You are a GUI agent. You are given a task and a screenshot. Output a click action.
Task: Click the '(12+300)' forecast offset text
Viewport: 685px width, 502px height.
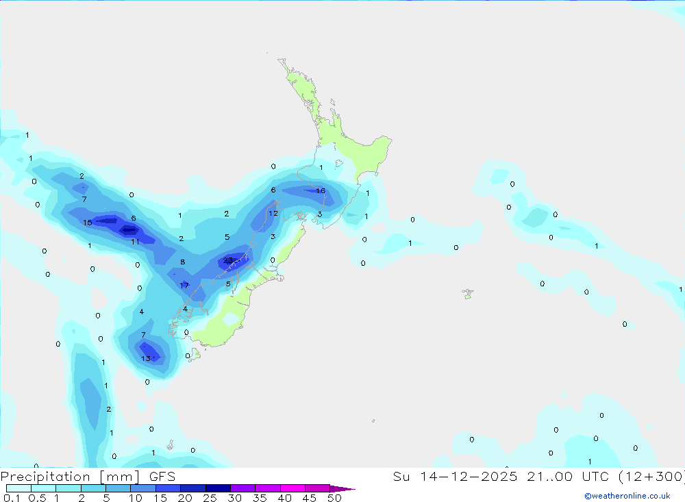coord(652,477)
